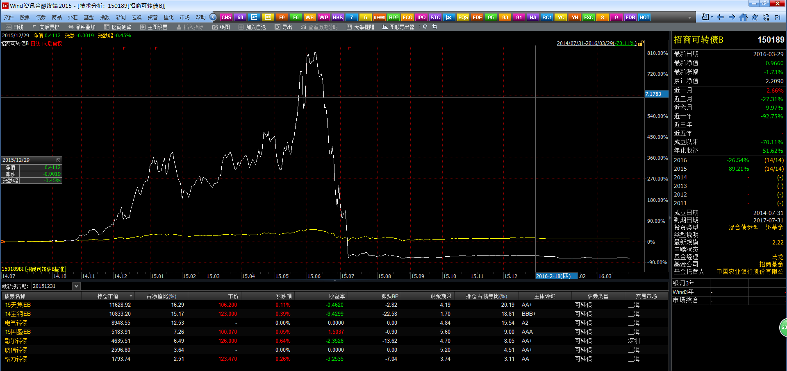
Task: Close the 2015/12/29 data tooltip box
Action: point(58,160)
